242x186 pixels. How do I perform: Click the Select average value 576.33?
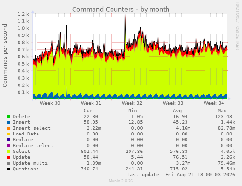pos(179,152)
